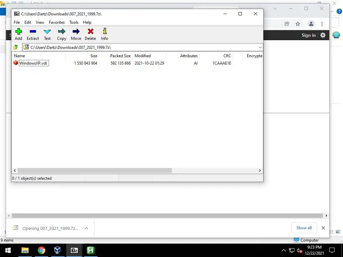343x257 pixels.
Task: Sort by Packed Size column header
Action: [x=116, y=56]
